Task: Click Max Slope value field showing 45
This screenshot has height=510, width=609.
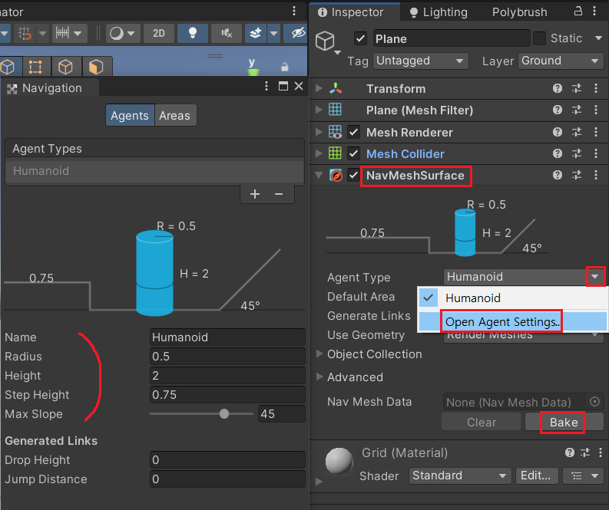Action: (x=282, y=414)
